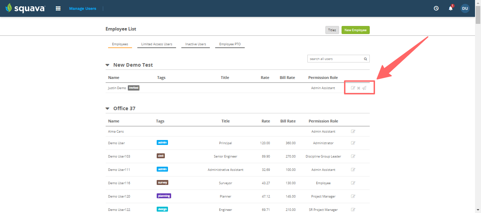Click the design tag on Demo User122
This screenshot has height=213, width=481.
pos(162,209)
